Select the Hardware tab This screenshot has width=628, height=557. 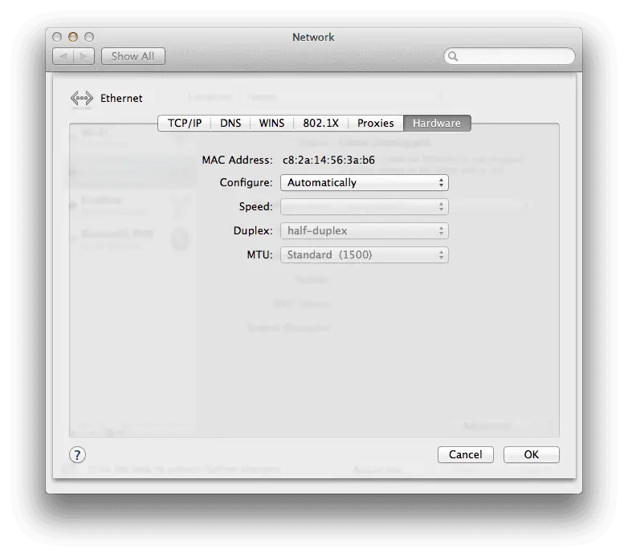pyautogui.click(x=437, y=123)
